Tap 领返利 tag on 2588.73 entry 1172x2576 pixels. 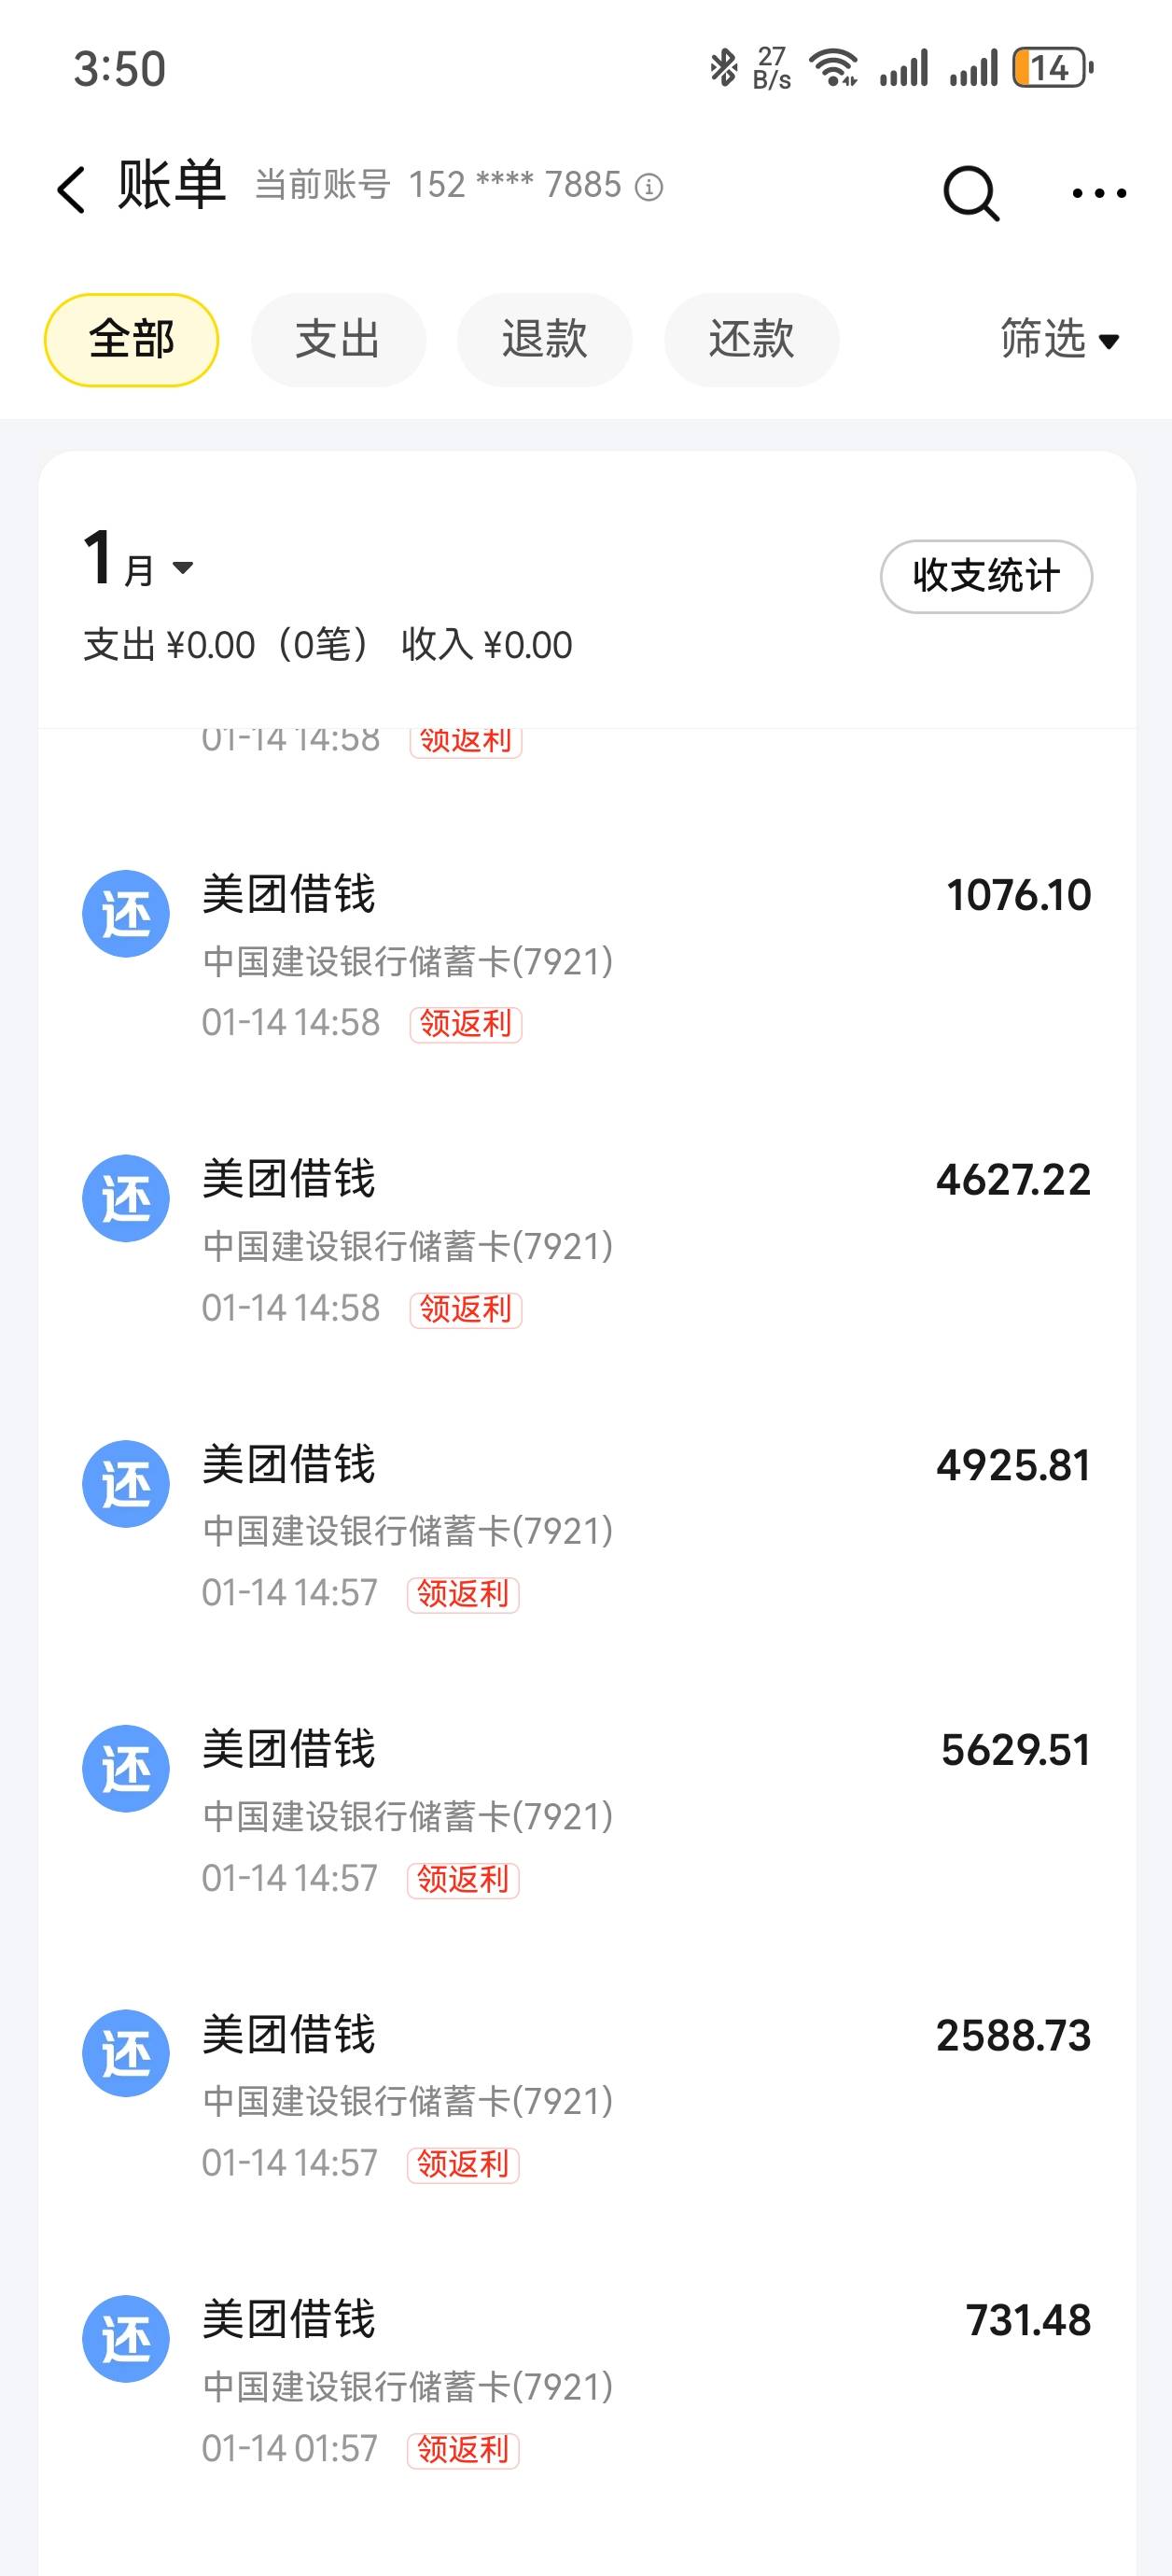[x=463, y=2164]
